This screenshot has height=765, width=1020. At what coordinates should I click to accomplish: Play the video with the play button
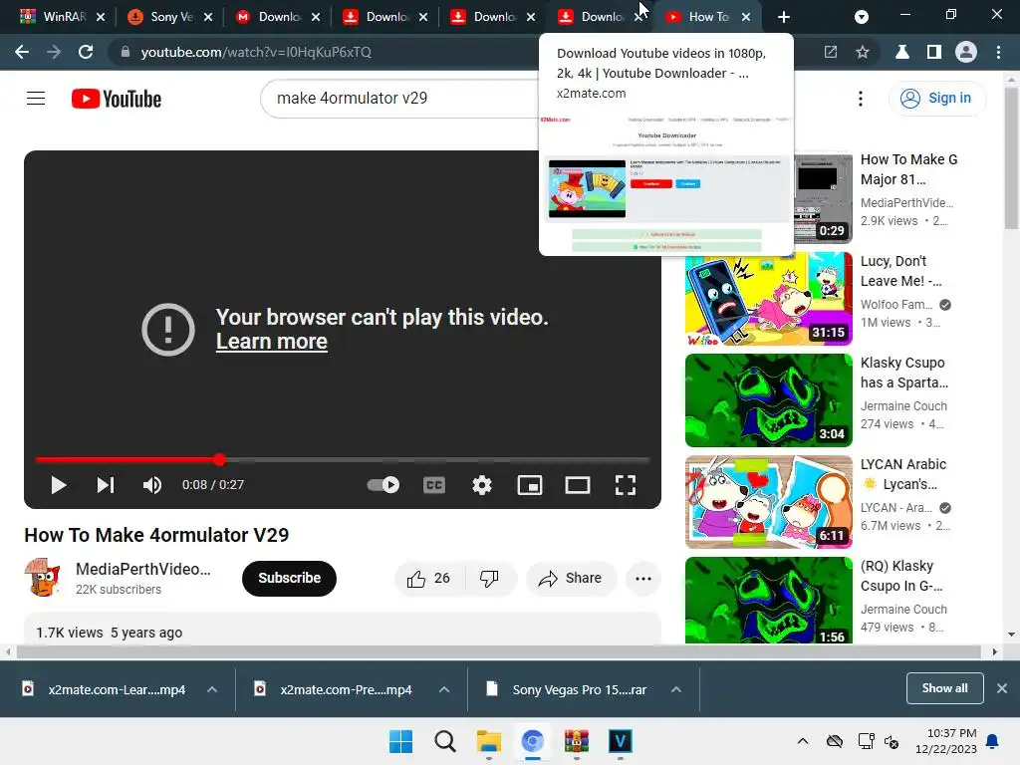pyautogui.click(x=59, y=485)
